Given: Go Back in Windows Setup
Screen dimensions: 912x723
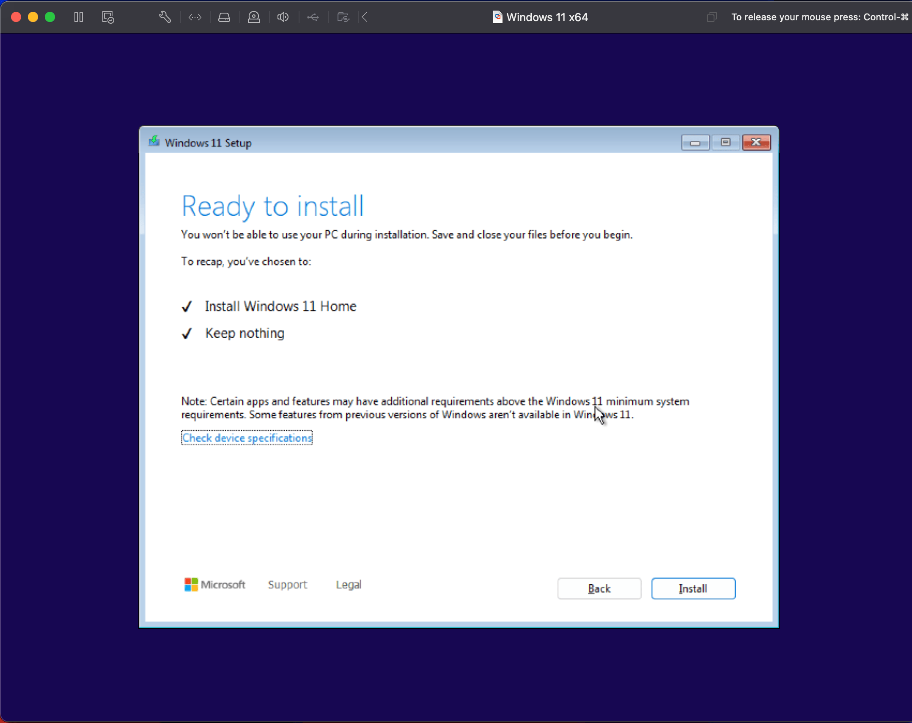Looking at the screenshot, I should (599, 588).
